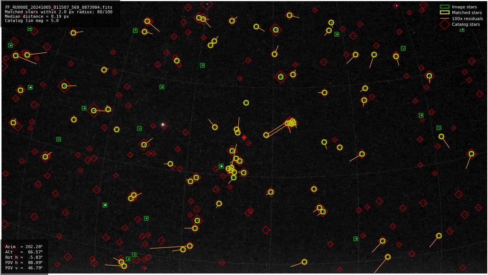Click the orange 100x residuals legend line
This screenshot has height=275, width=488.
point(444,19)
